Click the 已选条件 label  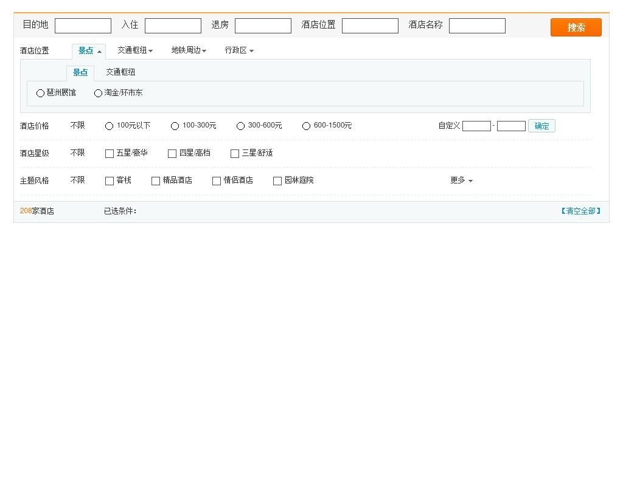(120, 211)
